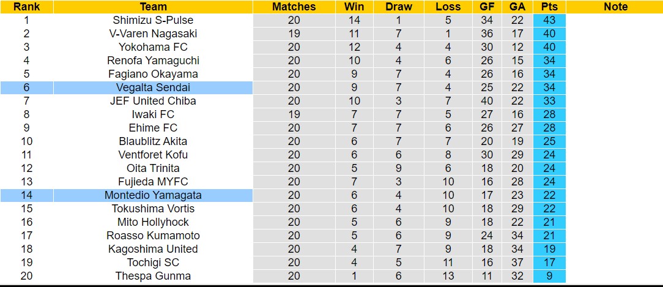This screenshot has height=287, width=663.
Task: Click the Loss column header
Action: coord(448,7)
